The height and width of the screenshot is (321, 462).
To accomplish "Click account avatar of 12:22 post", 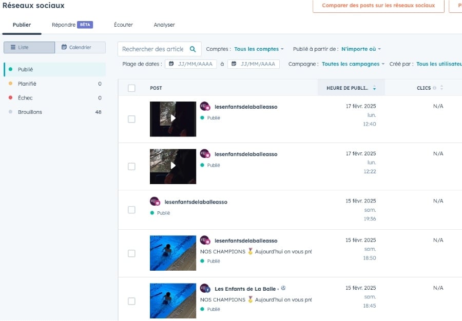I will coord(205,154).
